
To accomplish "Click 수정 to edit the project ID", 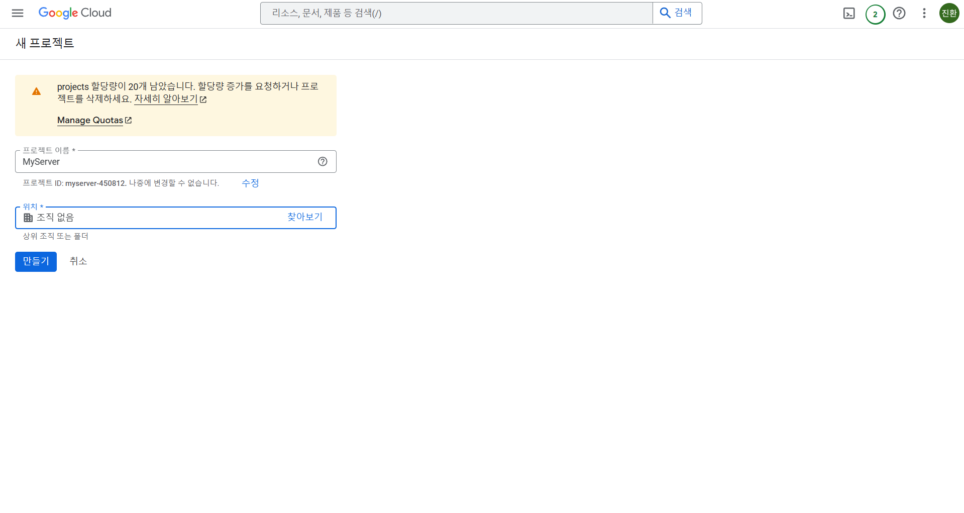I will tap(250, 183).
